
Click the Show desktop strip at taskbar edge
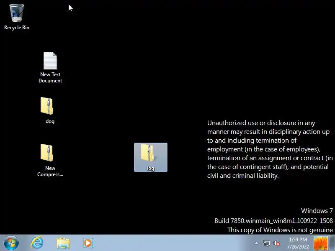click(332, 243)
